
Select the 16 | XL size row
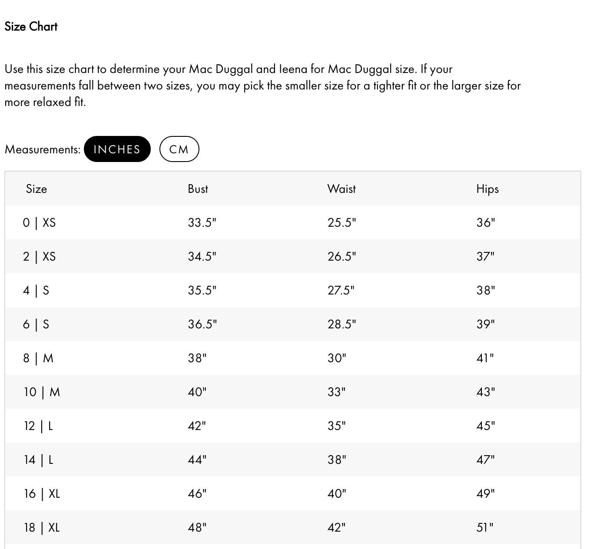coord(42,494)
